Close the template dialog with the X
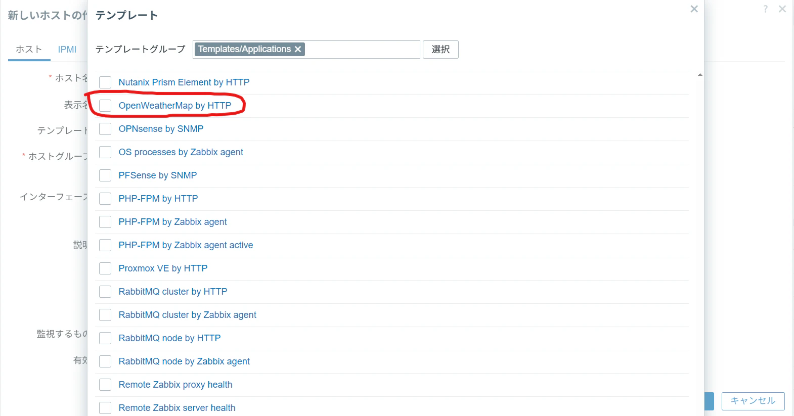The height and width of the screenshot is (416, 794). click(x=694, y=9)
